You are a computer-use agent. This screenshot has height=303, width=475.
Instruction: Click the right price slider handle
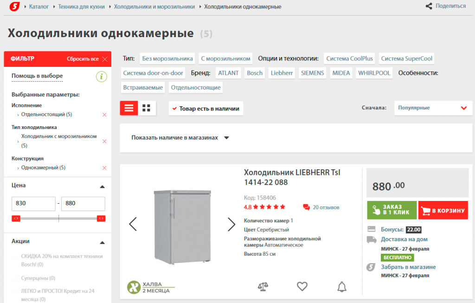pyautogui.click(x=101, y=219)
